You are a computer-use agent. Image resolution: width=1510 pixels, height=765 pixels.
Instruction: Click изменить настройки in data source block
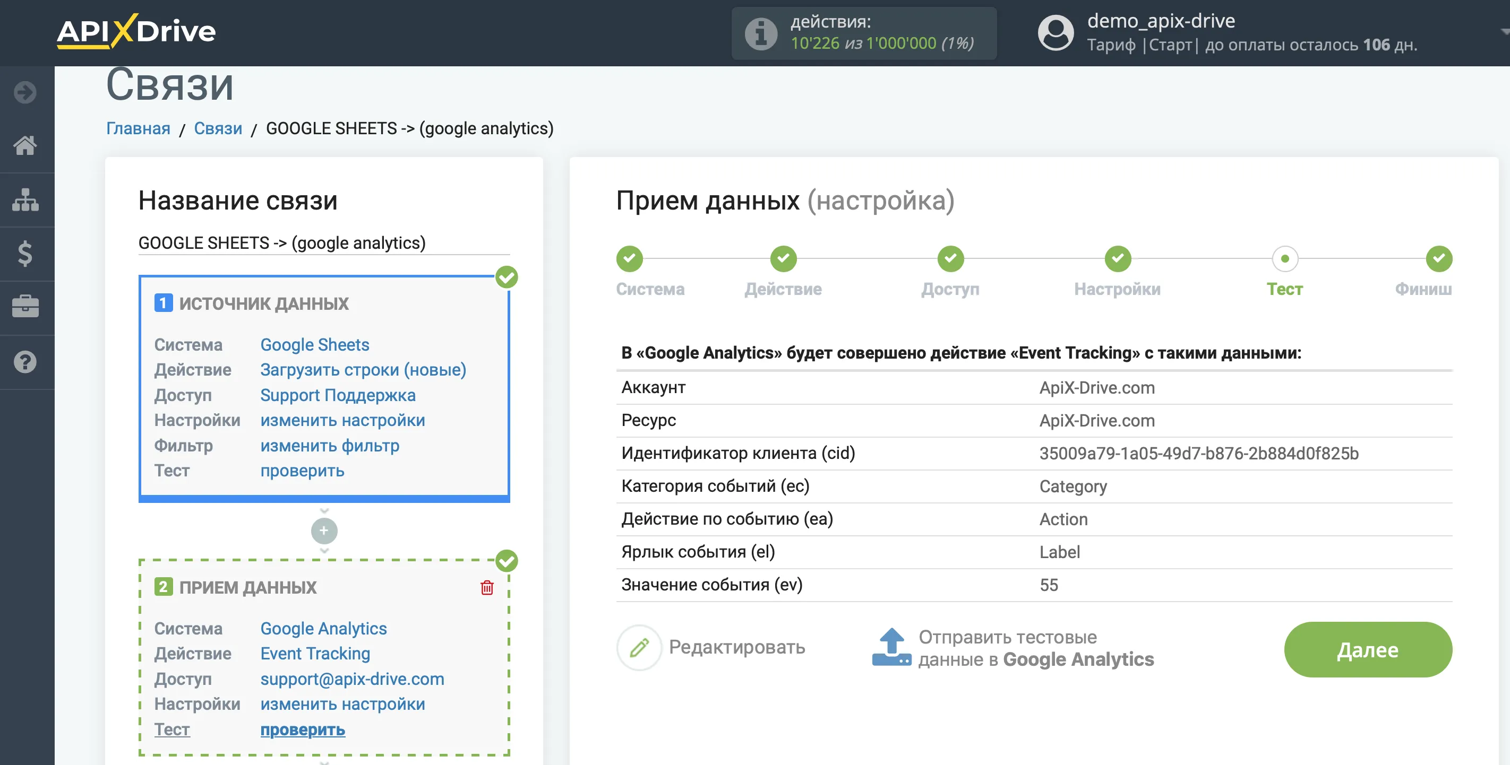coord(342,420)
